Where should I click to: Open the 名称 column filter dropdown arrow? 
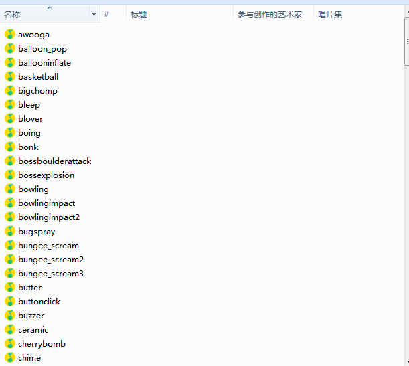94,14
